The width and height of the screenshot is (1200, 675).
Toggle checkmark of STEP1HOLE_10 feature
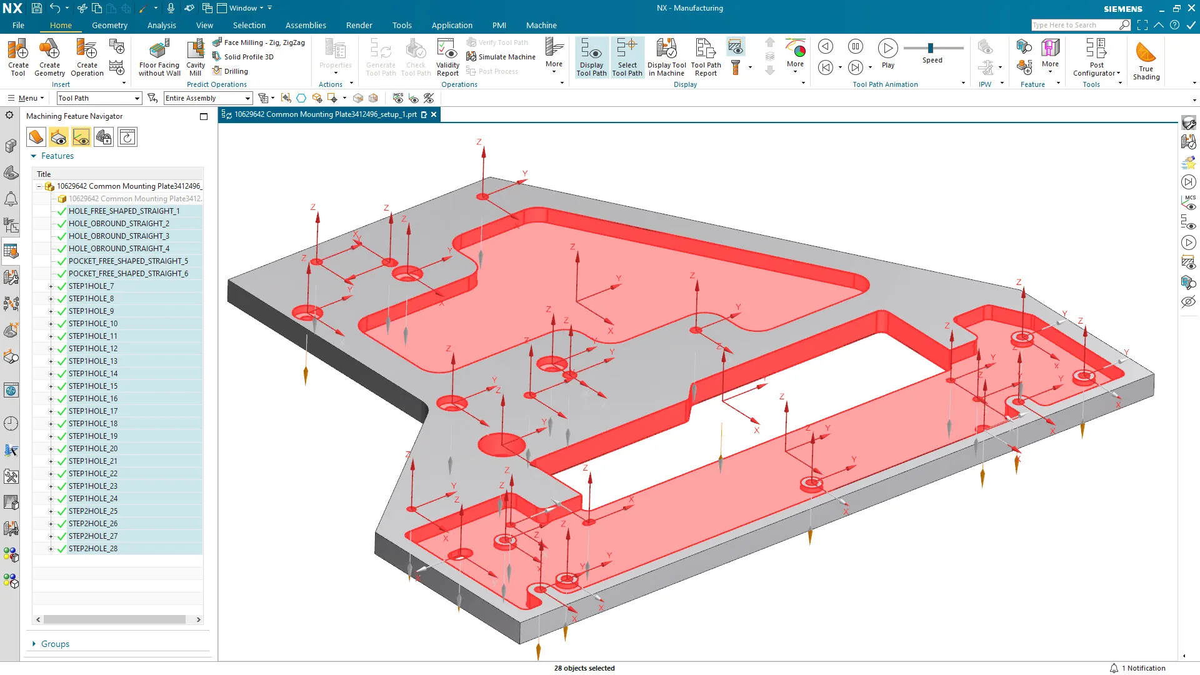[x=62, y=324]
